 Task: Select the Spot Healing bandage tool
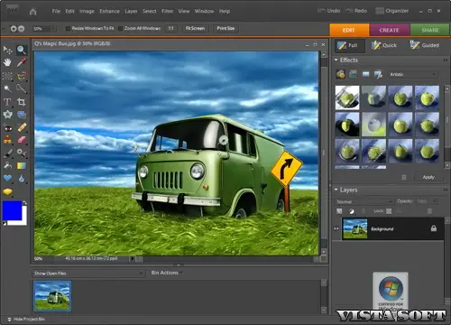pyautogui.click(x=22, y=127)
